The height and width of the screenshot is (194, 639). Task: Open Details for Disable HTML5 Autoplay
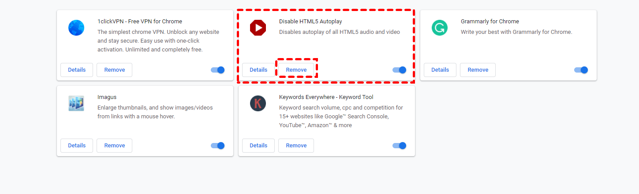[258, 70]
